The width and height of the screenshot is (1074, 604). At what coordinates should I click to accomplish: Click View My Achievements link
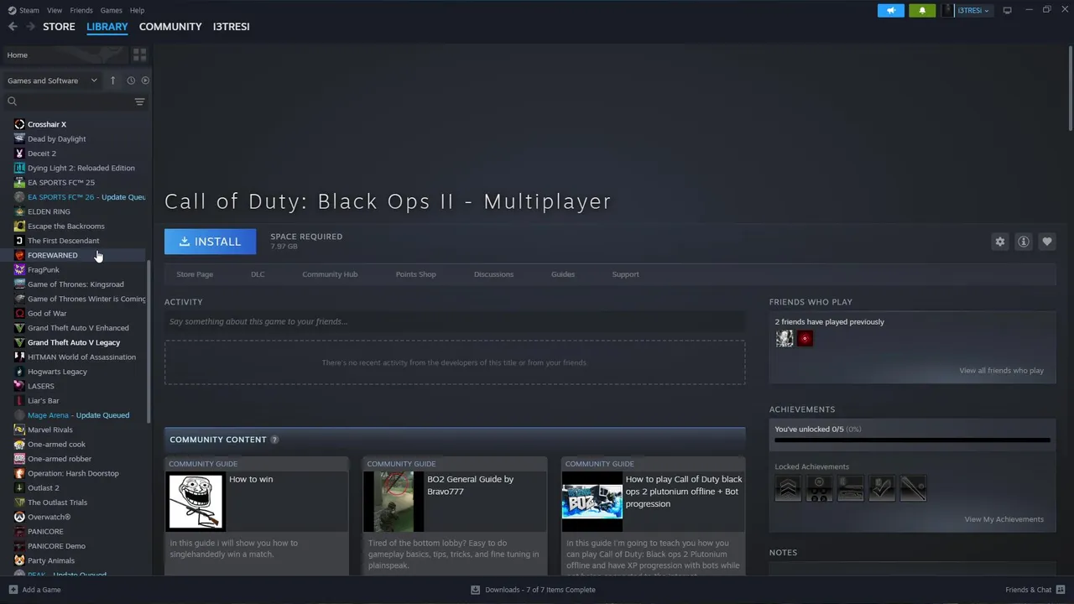[1004, 519]
